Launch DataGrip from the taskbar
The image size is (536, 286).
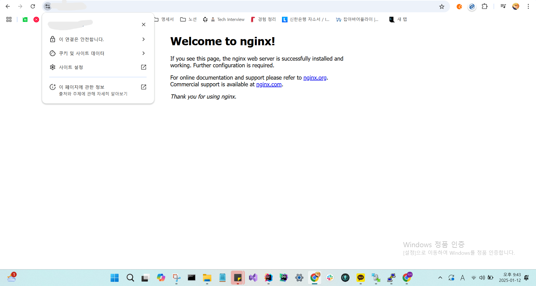tap(284, 278)
